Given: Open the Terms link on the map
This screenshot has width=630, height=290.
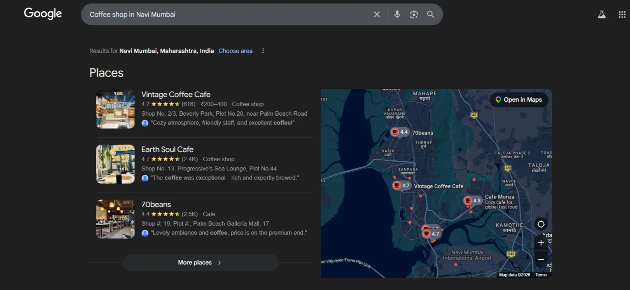Looking at the screenshot, I should tap(541, 274).
